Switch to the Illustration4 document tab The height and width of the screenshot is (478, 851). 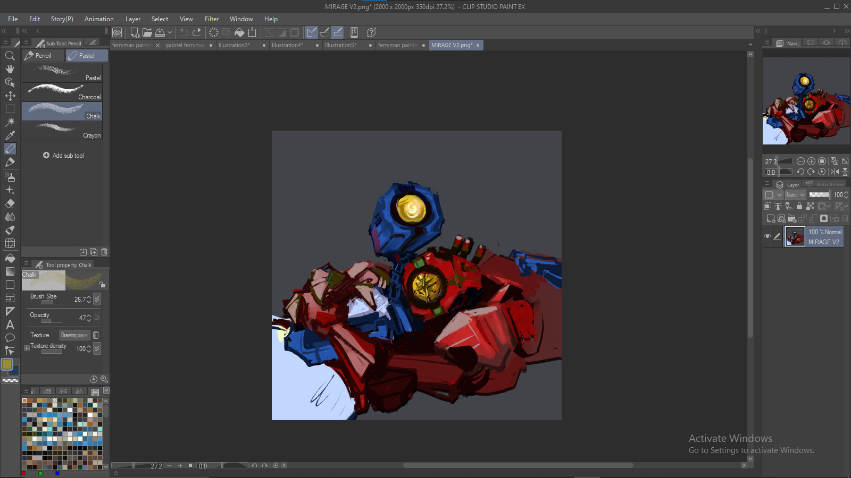(x=287, y=45)
